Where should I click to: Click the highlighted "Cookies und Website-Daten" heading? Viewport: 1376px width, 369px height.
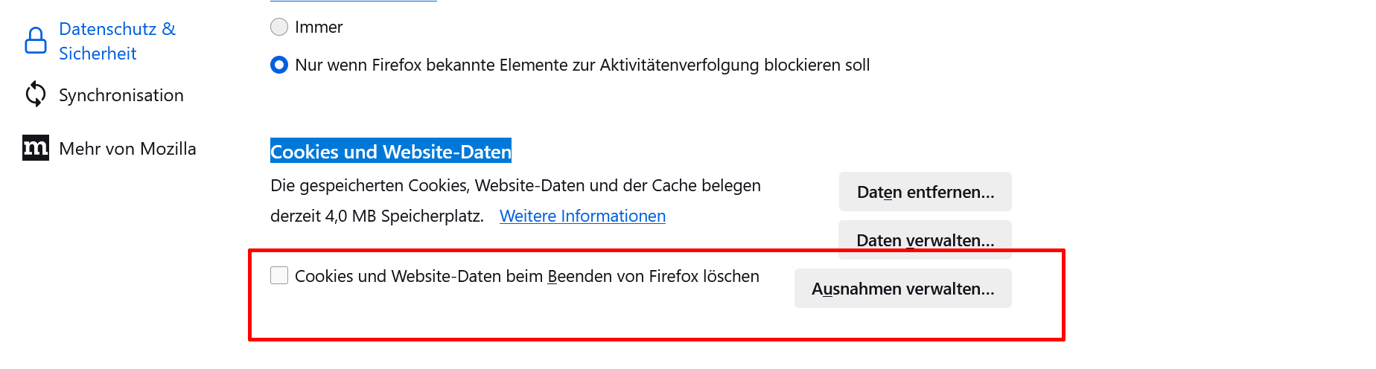pyautogui.click(x=390, y=152)
